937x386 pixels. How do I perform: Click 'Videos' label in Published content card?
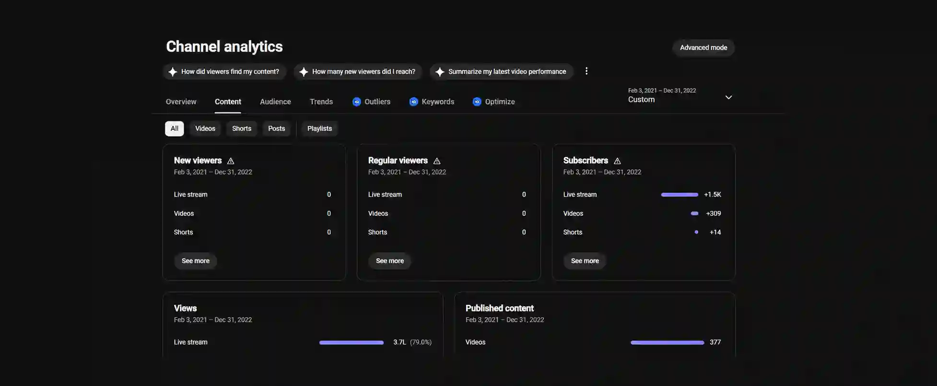point(476,342)
